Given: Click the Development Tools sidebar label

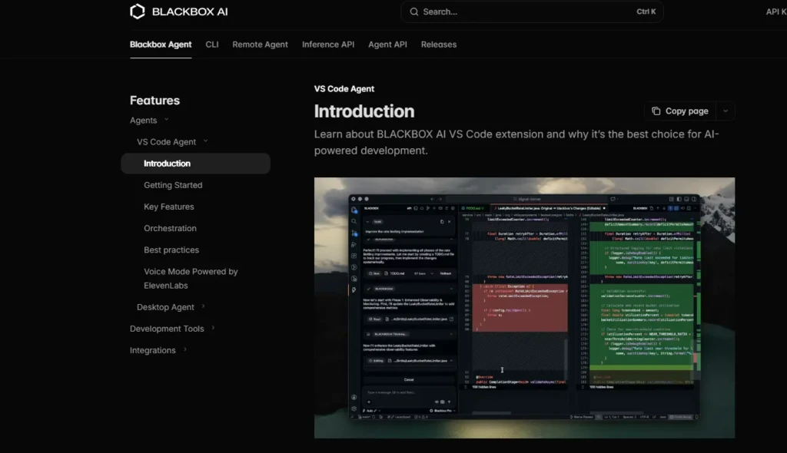Looking at the screenshot, I should (167, 329).
